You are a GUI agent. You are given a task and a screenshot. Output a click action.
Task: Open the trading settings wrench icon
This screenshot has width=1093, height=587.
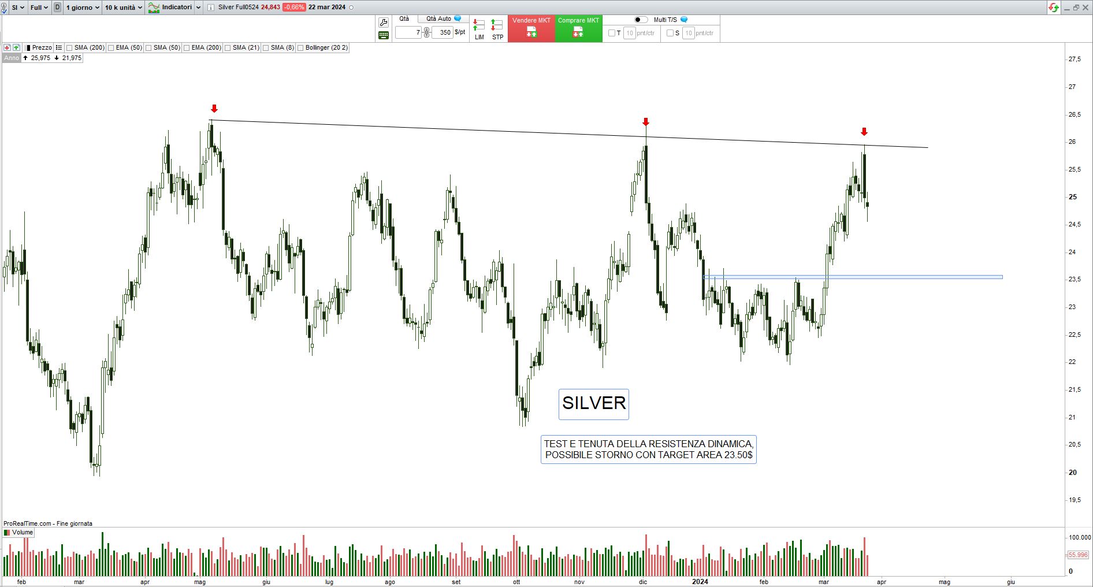(384, 23)
